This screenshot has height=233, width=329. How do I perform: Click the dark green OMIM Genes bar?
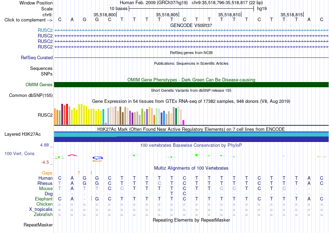point(191,84)
